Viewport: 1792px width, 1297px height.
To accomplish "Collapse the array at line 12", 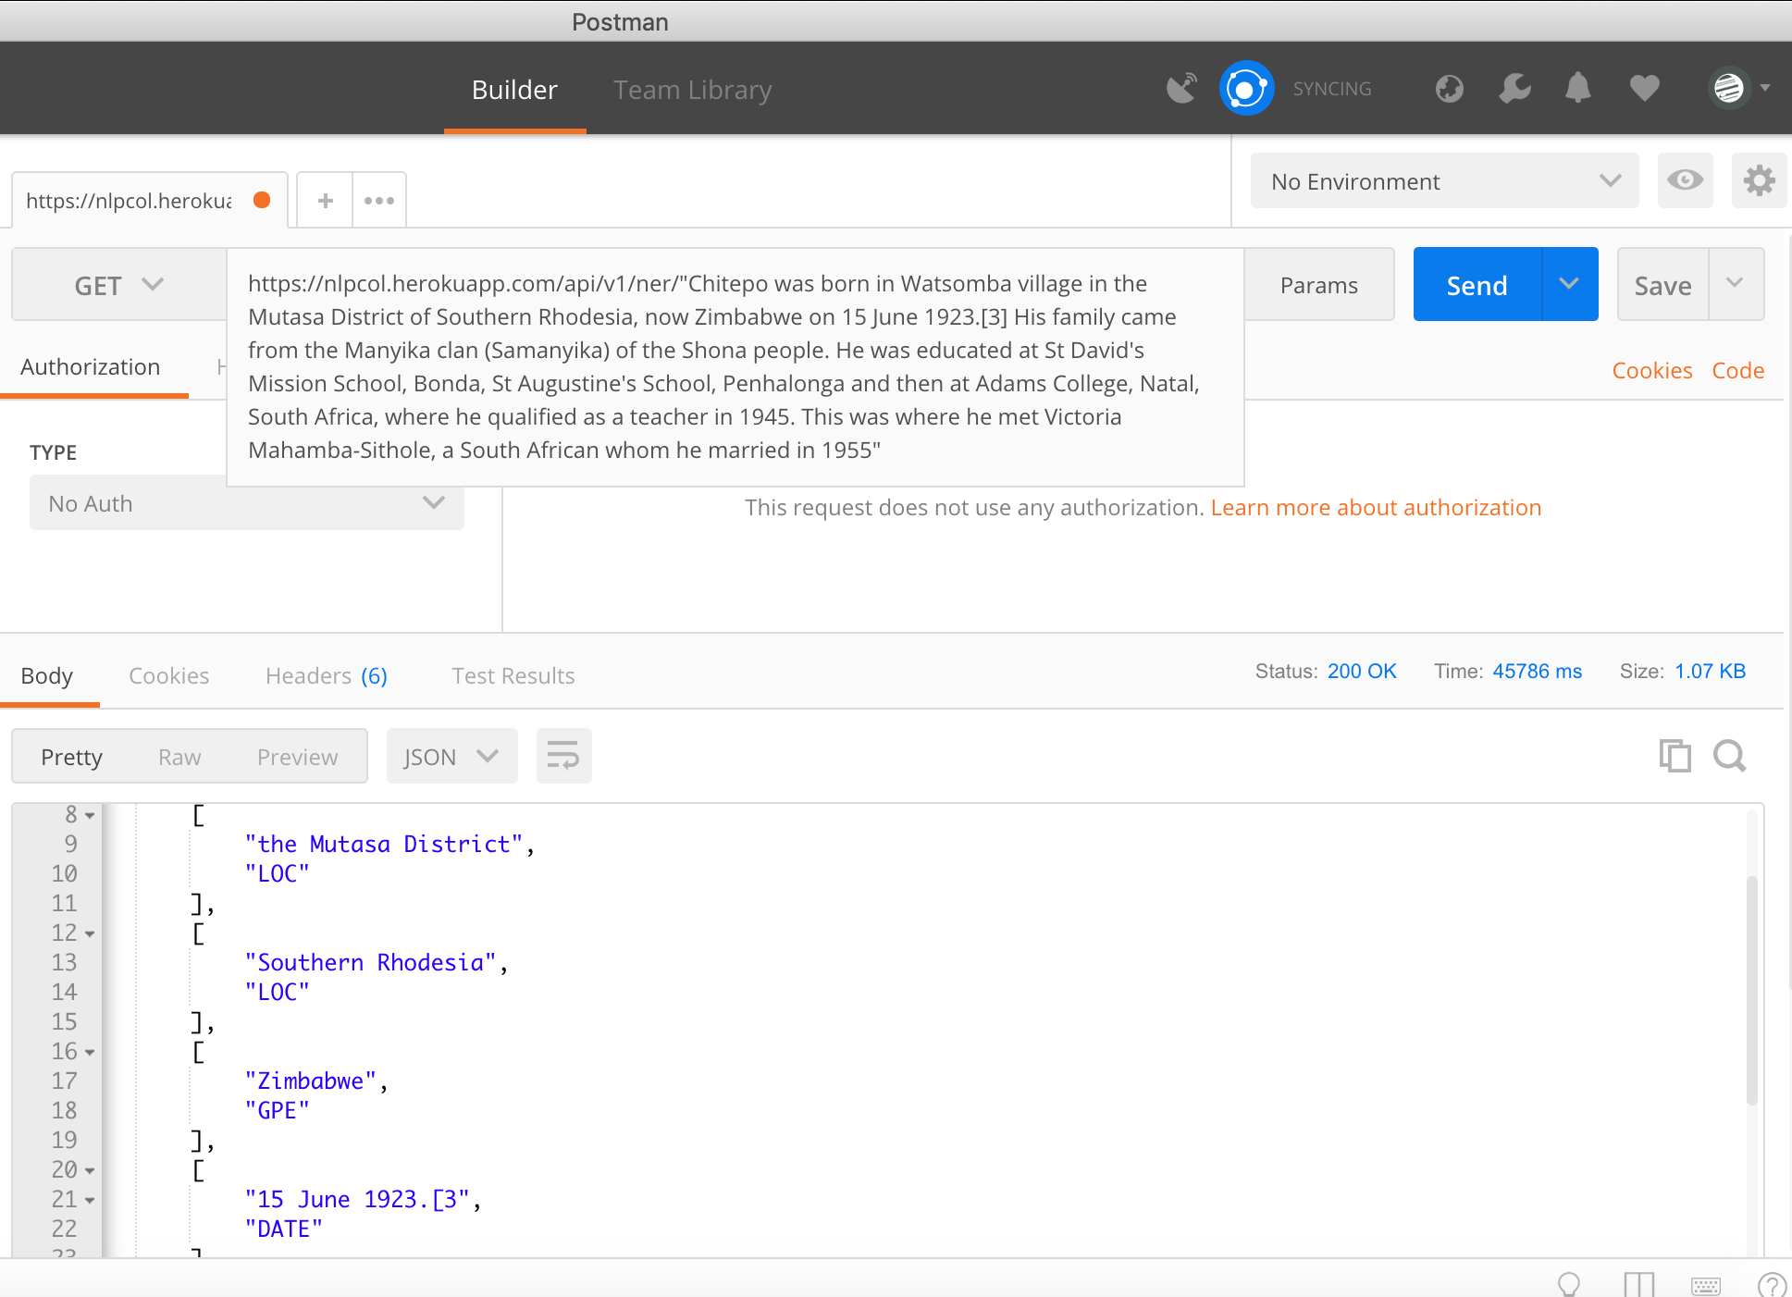I will click(x=90, y=933).
